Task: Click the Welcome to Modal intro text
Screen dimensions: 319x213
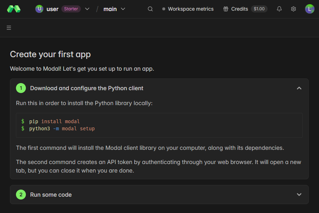Action: [82, 69]
